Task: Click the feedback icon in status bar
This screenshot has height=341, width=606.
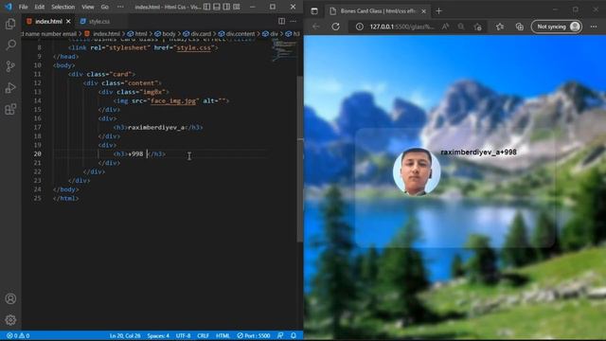Action: [x=280, y=335]
